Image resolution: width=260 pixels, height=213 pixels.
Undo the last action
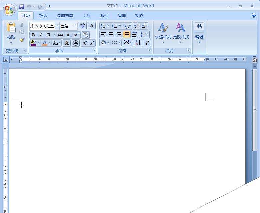[x=29, y=7]
